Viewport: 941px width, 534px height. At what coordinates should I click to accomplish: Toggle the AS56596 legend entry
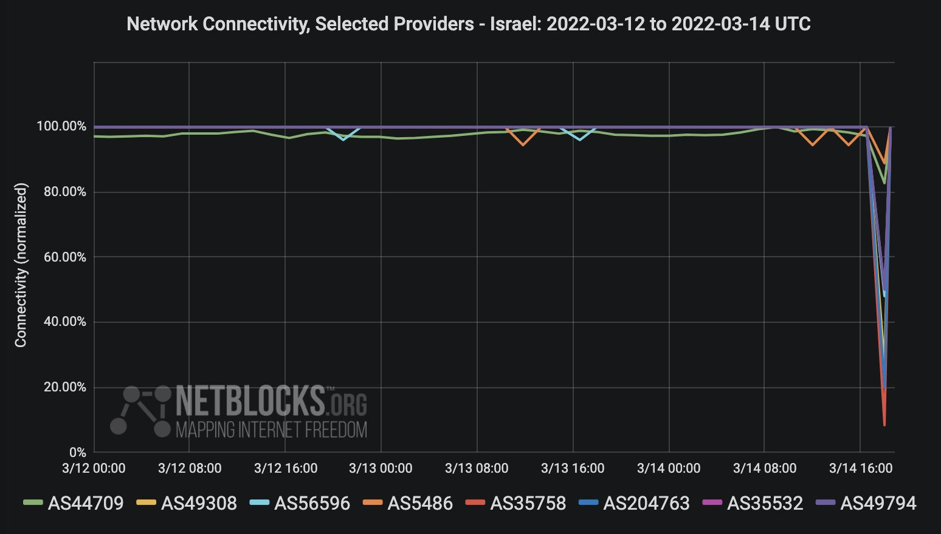(300, 503)
